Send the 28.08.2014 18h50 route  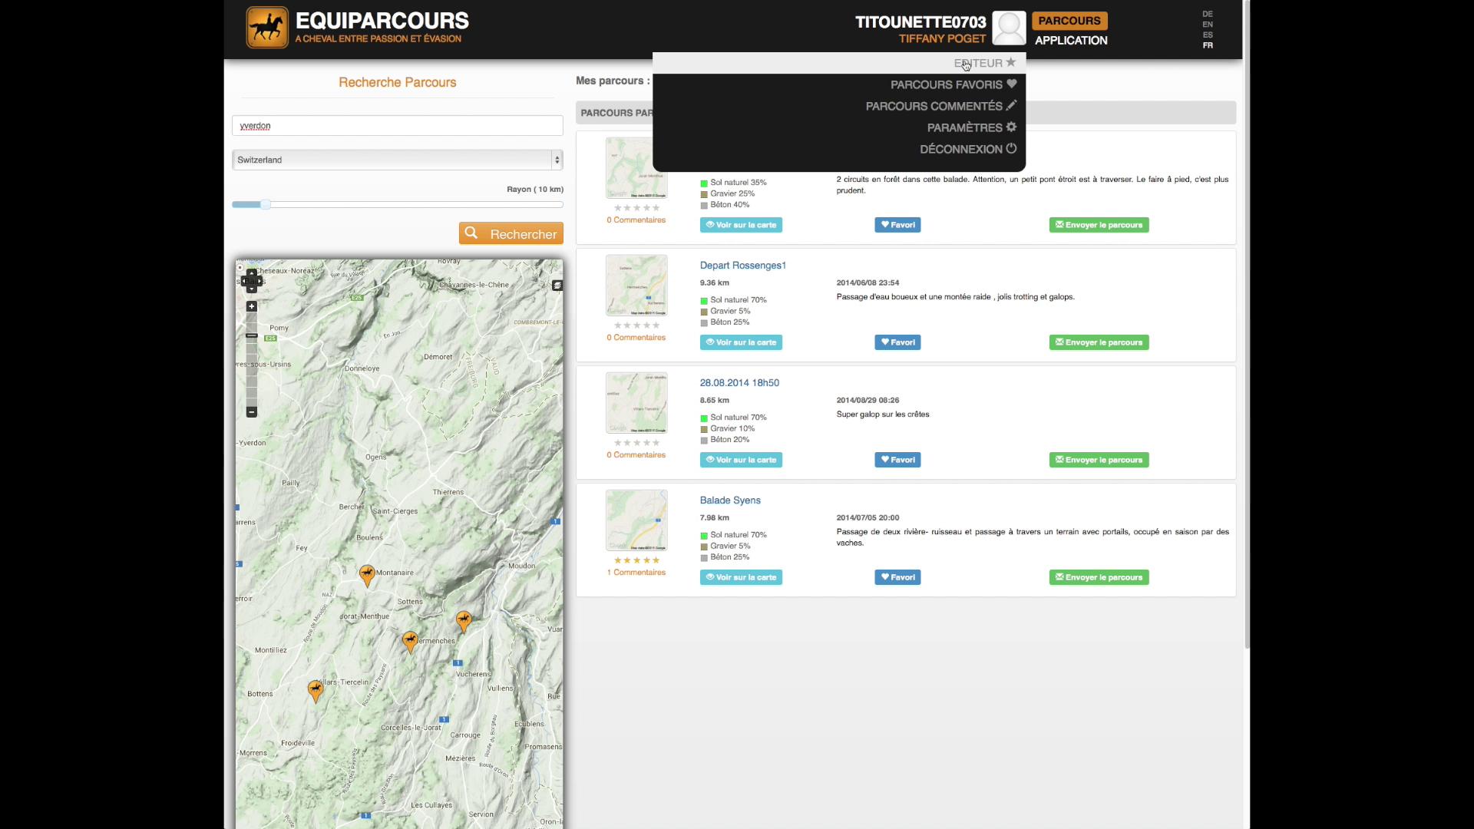click(x=1099, y=460)
